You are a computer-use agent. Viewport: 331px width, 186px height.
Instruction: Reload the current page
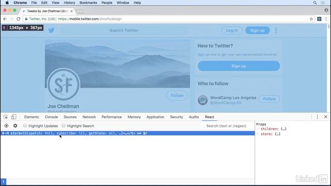19,19
